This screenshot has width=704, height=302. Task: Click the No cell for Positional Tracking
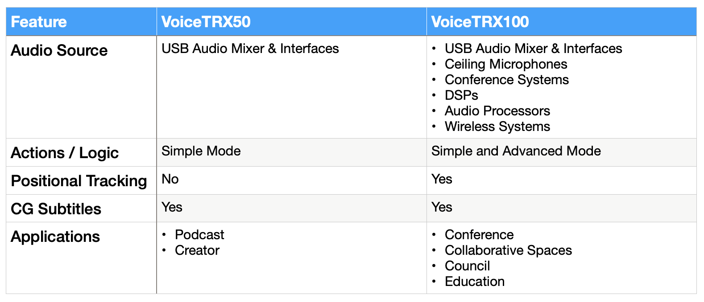170,179
